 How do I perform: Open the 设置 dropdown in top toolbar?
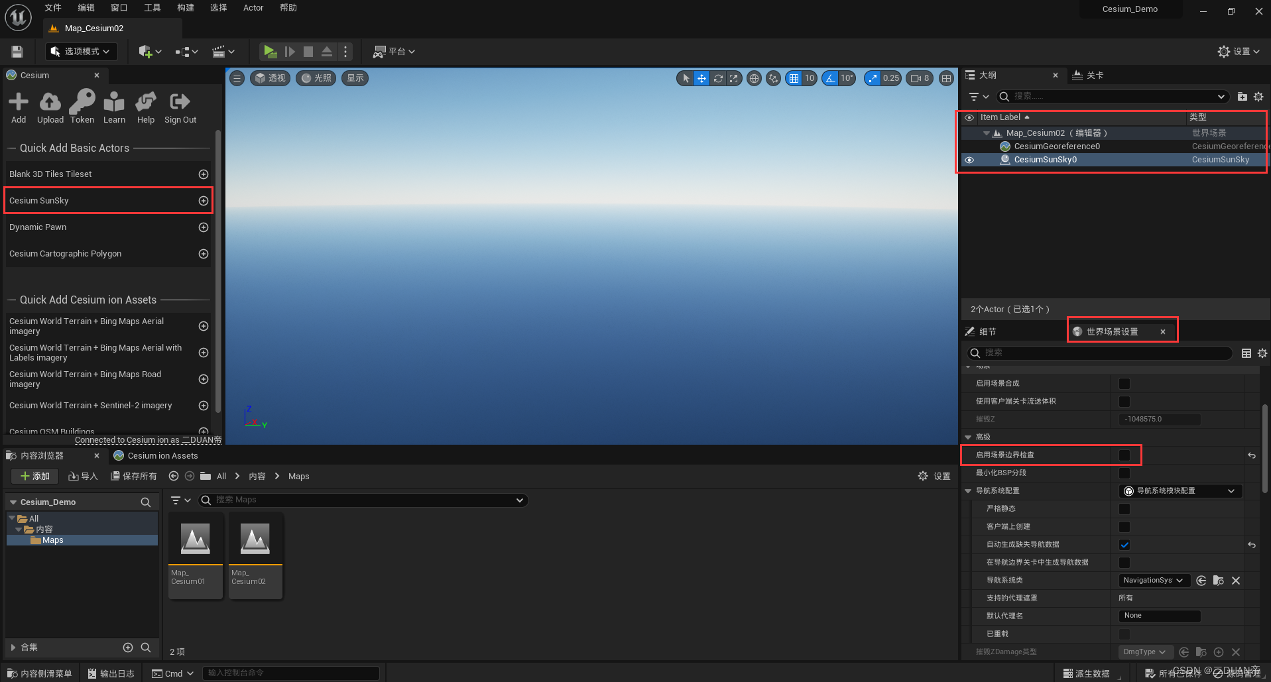point(1239,52)
